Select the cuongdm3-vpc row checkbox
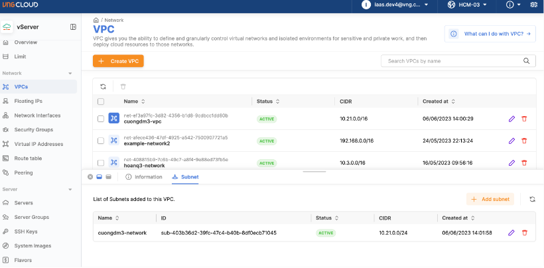544x268 pixels. [101, 119]
